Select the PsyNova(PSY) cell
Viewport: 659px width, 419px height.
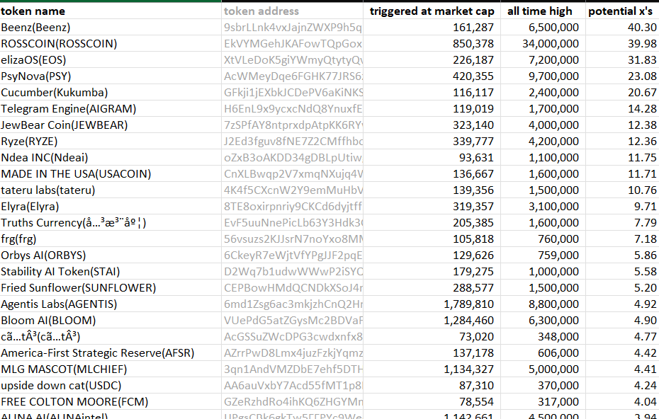coord(111,76)
